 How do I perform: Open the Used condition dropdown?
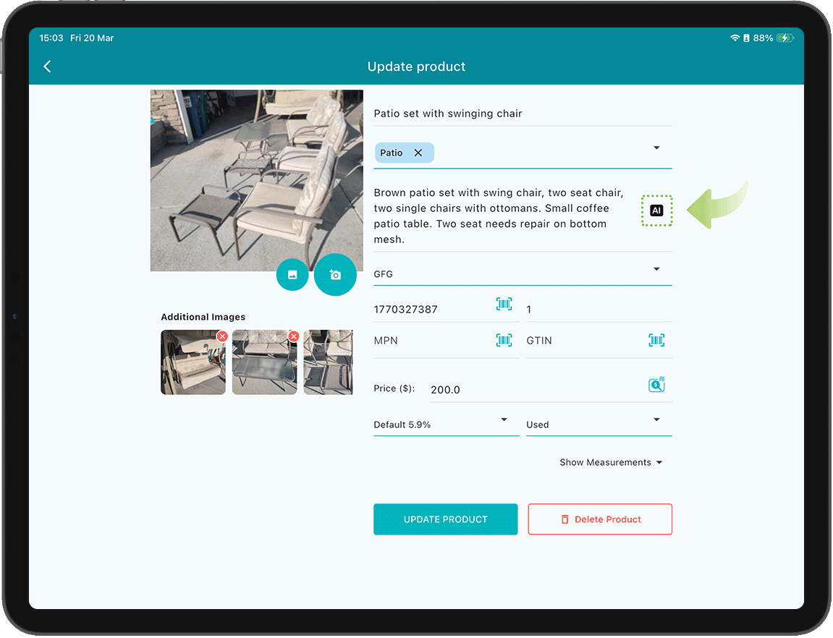pyautogui.click(x=656, y=420)
